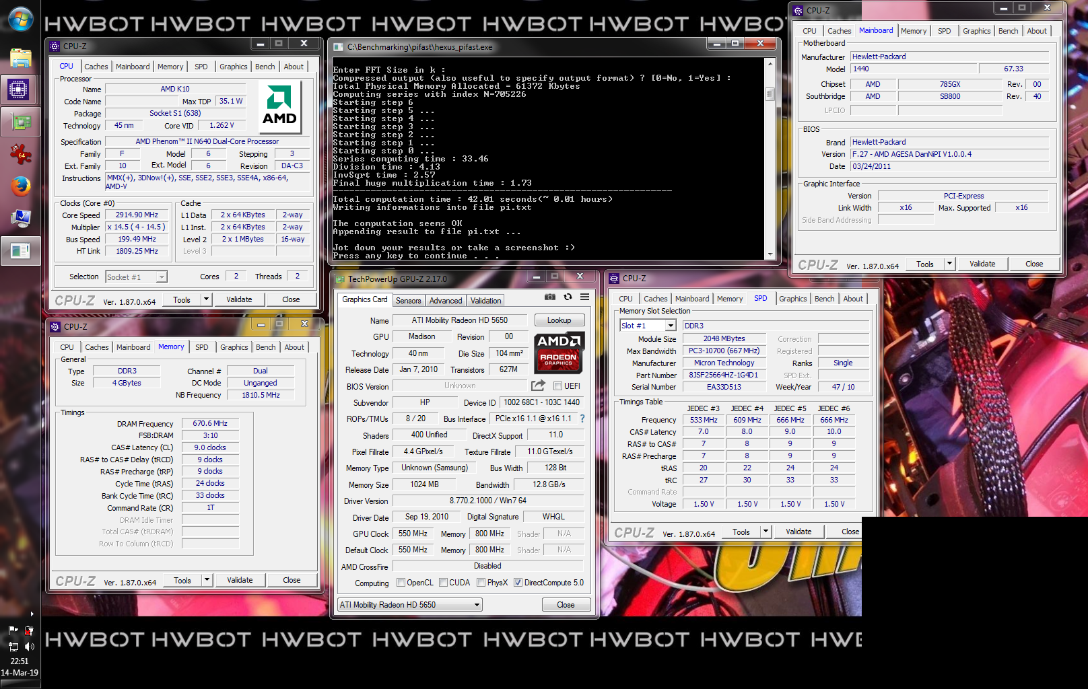Activate the CPU-Z taskbar icon
This screenshot has width=1088, height=689.
[x=19, y=89]
